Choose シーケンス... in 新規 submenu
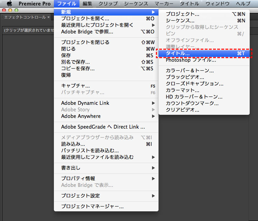258x221 pixels. tap(204, 21)
